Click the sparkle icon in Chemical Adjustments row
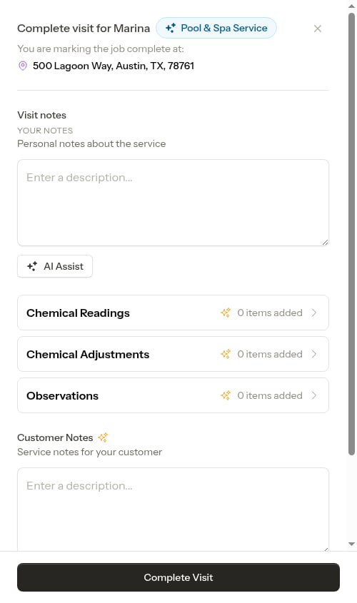This screenshot has width=357, height=603. (x=226, y=354)
